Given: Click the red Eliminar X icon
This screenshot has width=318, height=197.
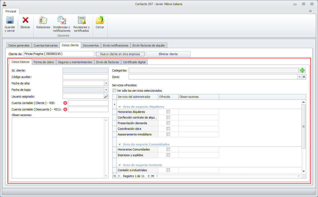Looking at the screenshot, I should (25, 20).
